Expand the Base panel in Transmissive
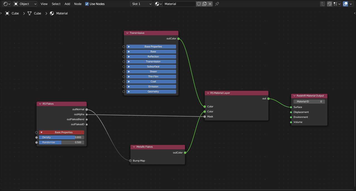 [x=151, y=52]
